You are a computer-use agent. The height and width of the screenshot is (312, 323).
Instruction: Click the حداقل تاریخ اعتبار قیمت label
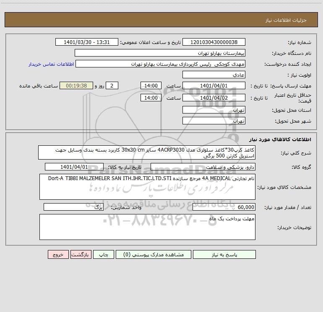pos(293,98)
